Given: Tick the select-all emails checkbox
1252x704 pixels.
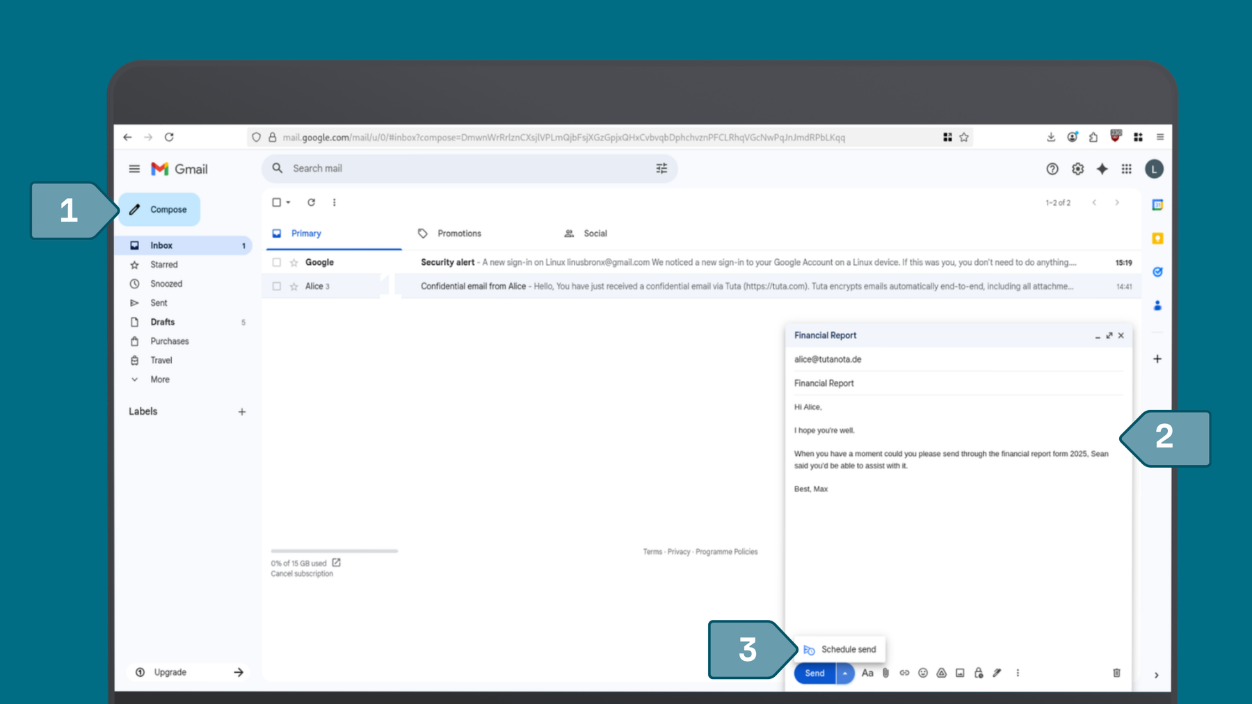Looking at the screenshot, I should point(275,202).
